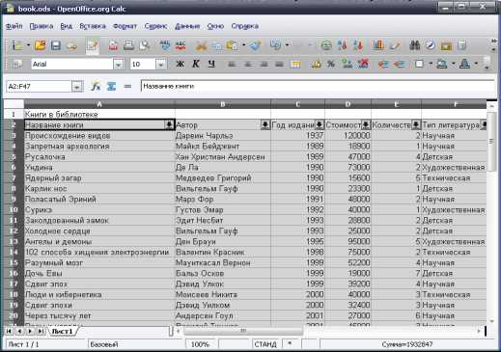The height and width of the screenshot is (352, 501).
Task: Open the Данные menu
Action: point(187,26)
